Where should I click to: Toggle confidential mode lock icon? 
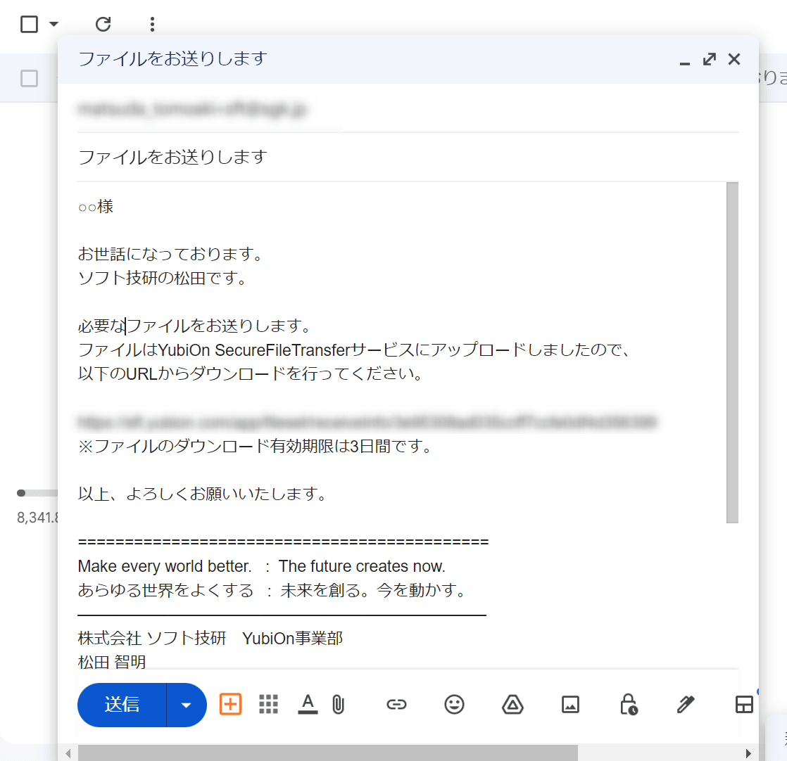coord(629,704)
